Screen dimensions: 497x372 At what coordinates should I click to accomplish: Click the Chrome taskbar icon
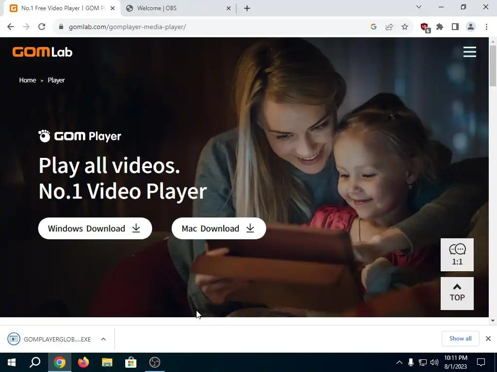59,362
